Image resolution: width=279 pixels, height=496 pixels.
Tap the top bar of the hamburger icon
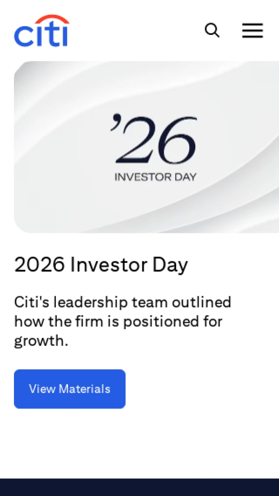pyautogui.click(x=252, y=24)
